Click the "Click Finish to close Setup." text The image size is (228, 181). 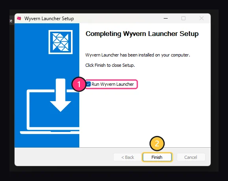pos(110,65)
